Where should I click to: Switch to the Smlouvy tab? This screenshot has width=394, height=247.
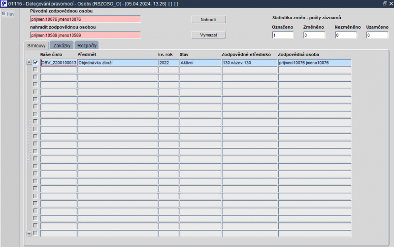36,45
